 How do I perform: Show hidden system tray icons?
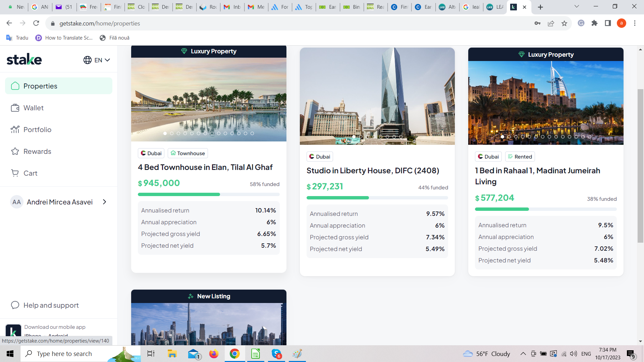pyautogui.click(x=523, y=354)
